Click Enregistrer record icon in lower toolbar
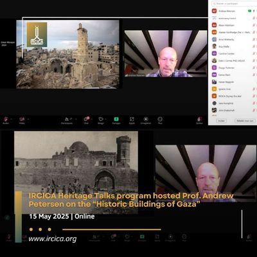 pos(170,236)
